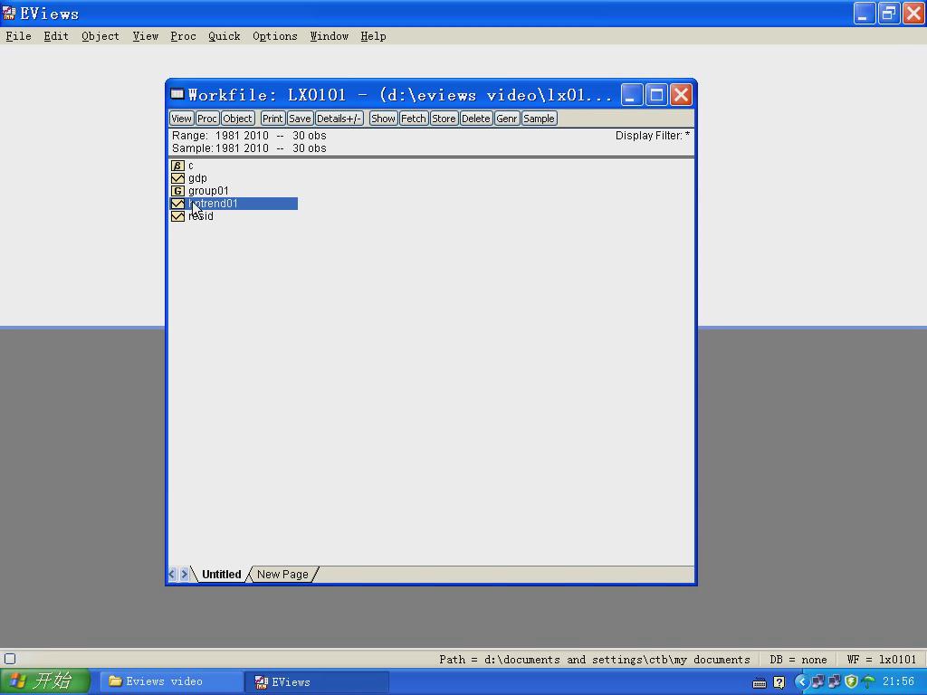Open the View menu
Image resolution: width=927 pixels, height=695 pixels.
(x=145, y=36)
